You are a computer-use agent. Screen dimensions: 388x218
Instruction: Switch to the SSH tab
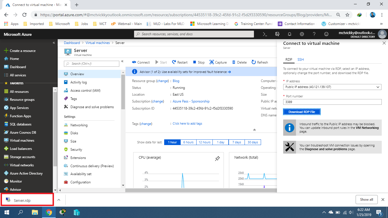[x=301, y=59]
